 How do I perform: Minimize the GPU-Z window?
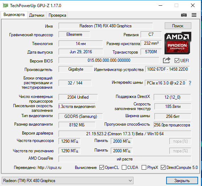point(160,6)
